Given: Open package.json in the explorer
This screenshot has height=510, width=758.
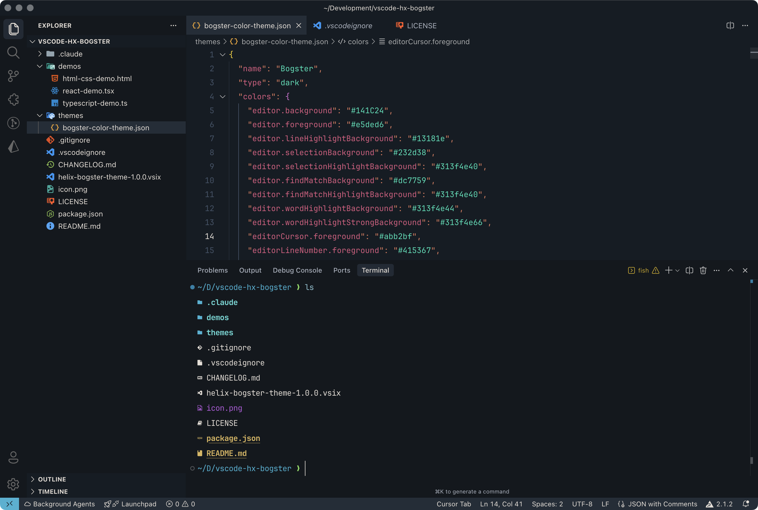Looking at the screenshot, I should coord(80,214).
